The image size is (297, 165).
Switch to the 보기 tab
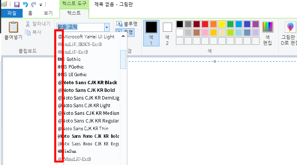point(48,13)
